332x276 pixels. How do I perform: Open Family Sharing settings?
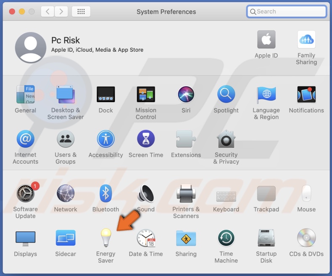(x=306, y=40)
